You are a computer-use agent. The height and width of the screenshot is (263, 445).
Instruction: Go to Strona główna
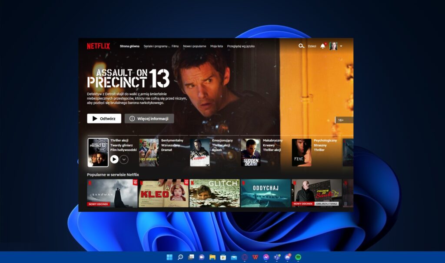click(130, 46)
